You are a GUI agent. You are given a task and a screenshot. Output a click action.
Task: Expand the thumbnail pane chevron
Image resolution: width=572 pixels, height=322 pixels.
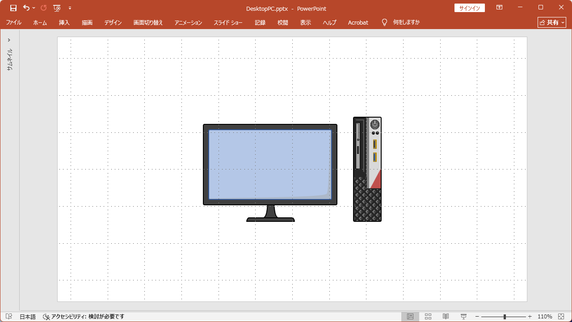click(x=9, y=39)
